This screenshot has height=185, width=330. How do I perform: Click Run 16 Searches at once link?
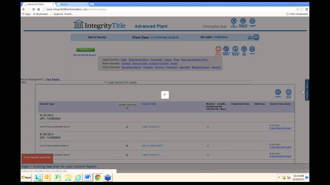[x=85, y=55]
